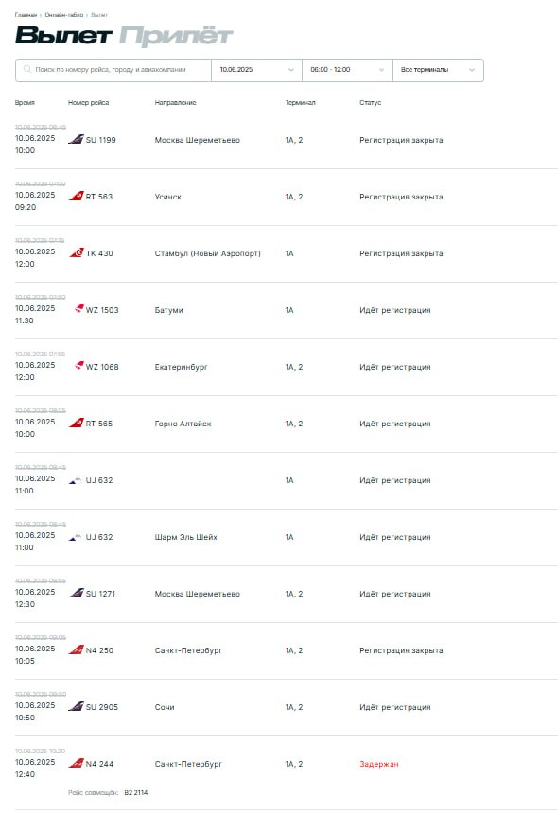Click Aeroflot logo beside SU 1199
Image resolution: width=558 pixels, height=813 pixels.
click(76, 139)
